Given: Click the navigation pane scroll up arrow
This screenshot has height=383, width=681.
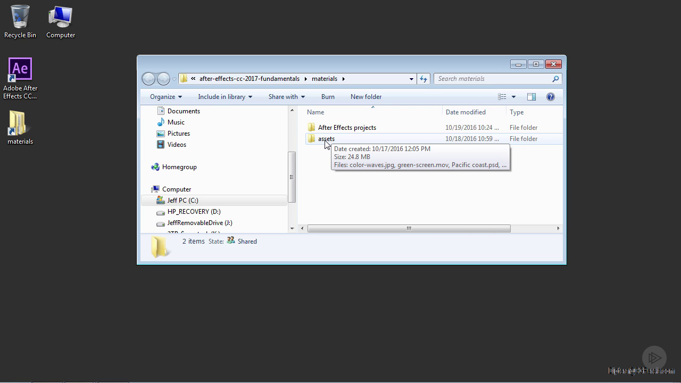Looking at the screenshot, I should pos(292,111).
